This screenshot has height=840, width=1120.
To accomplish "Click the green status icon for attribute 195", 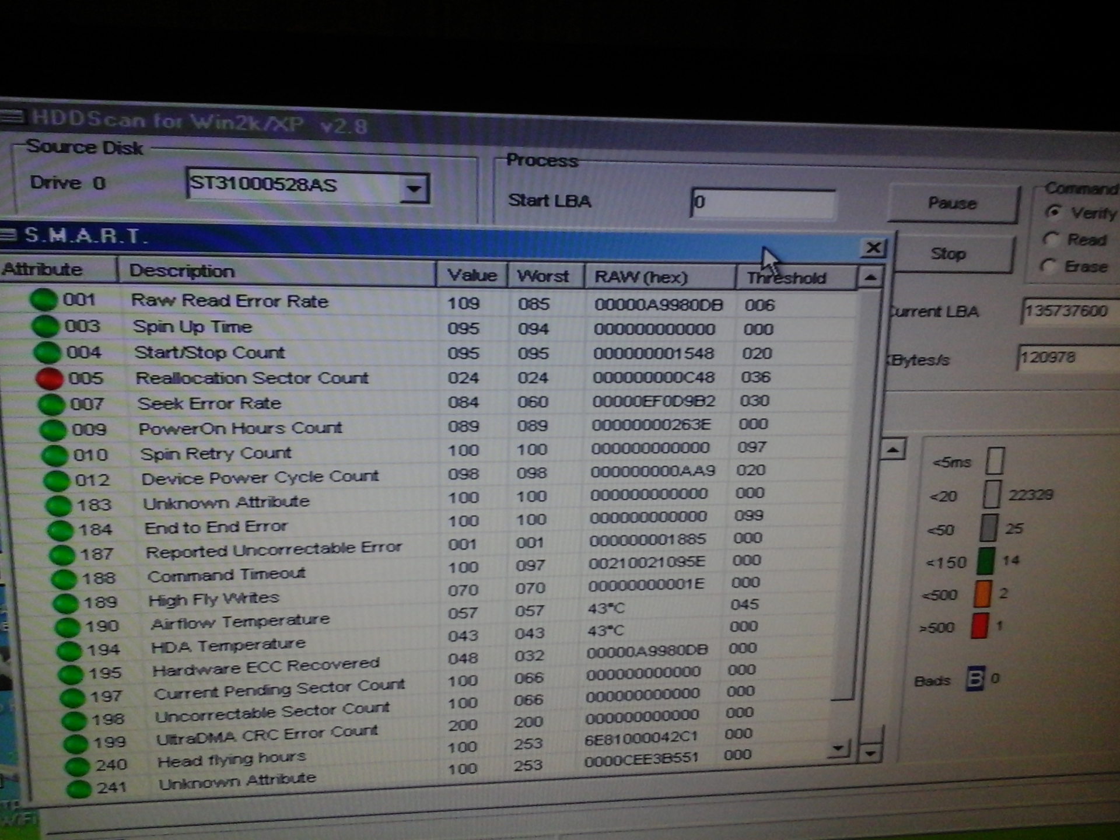I will tap(71, 674).
